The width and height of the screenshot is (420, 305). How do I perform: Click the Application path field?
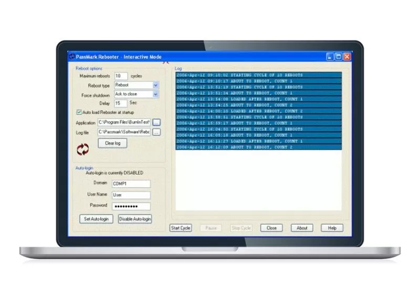pyautogui.click(x=124, y=122)
